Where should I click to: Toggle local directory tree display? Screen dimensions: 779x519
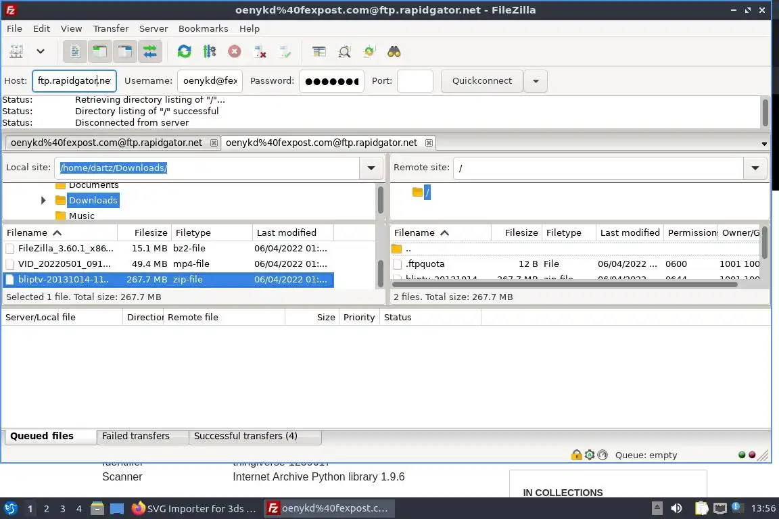(x=100, y=51)
